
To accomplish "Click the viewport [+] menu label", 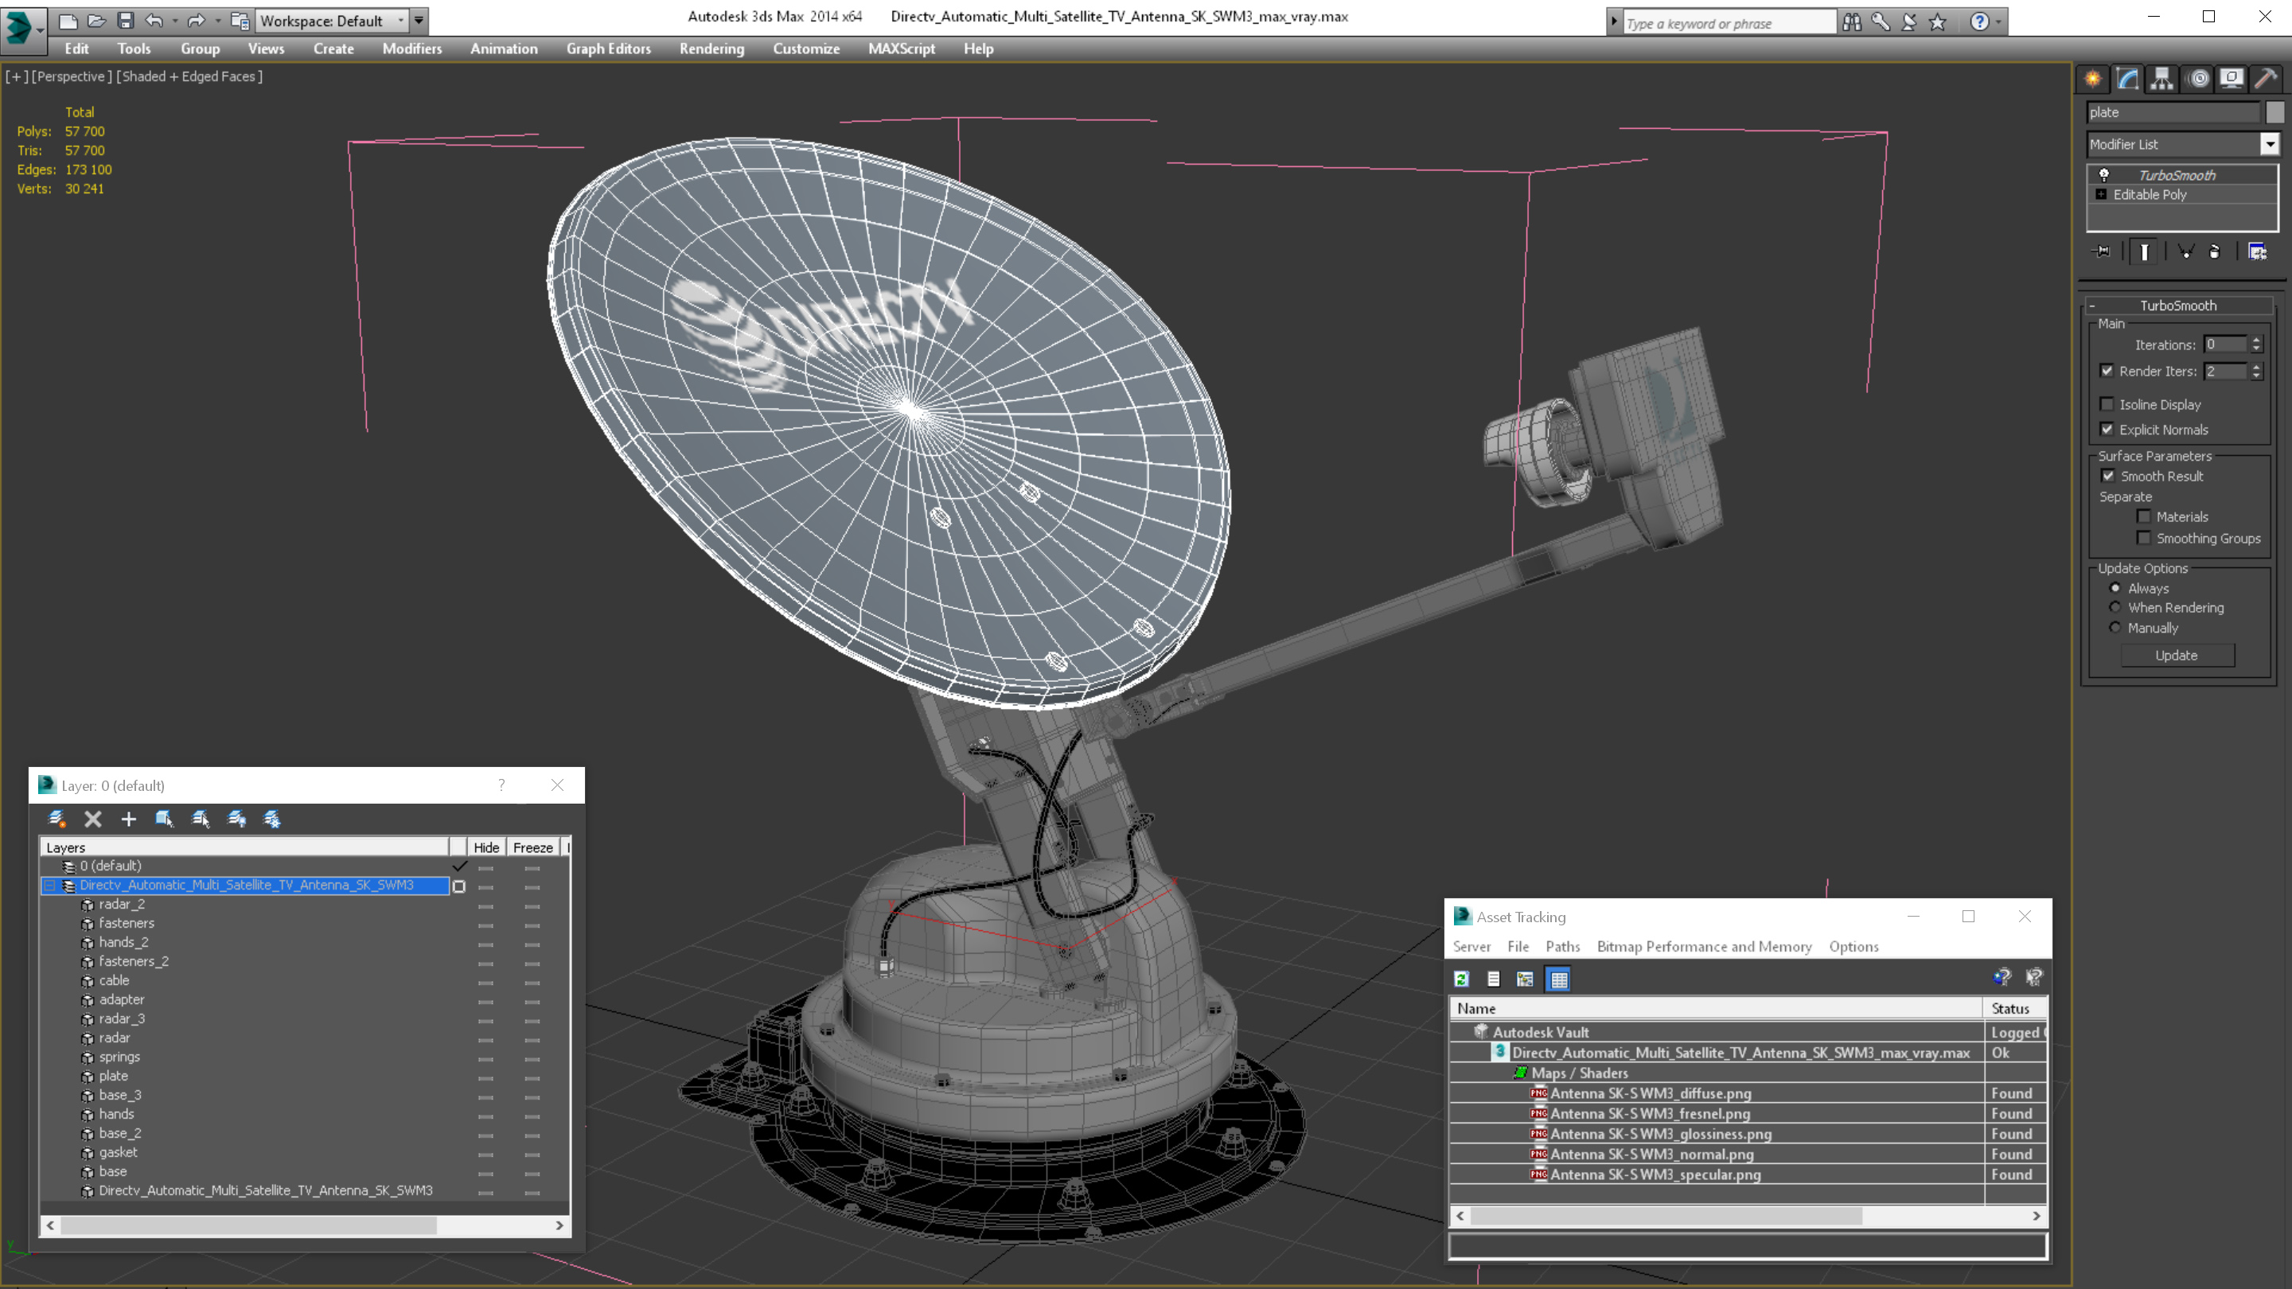I will click(16, 76).
